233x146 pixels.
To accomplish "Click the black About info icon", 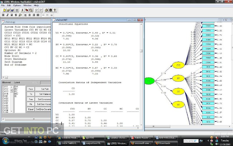I will (50, 10).
